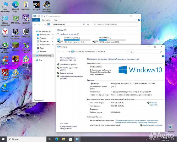This screenshot has width=177, height=142.
Task: Select the 'Этот компьютер' desktop icon
Action: pyautogui.click(x=5, y=7)
